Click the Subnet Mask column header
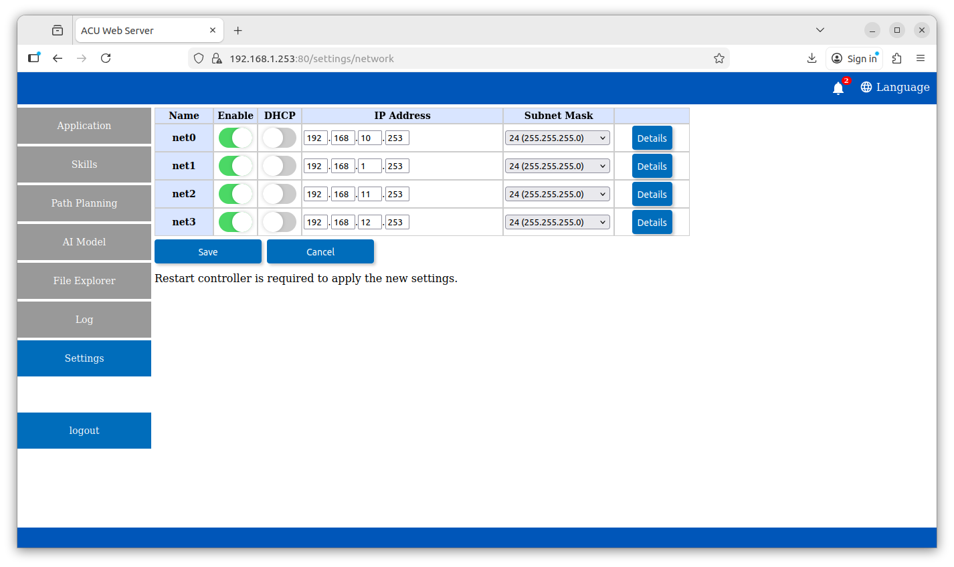 pyautogui.click(x=559, y=116)
